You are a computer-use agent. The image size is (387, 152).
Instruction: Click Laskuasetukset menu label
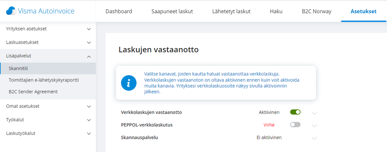click(22, 42)
